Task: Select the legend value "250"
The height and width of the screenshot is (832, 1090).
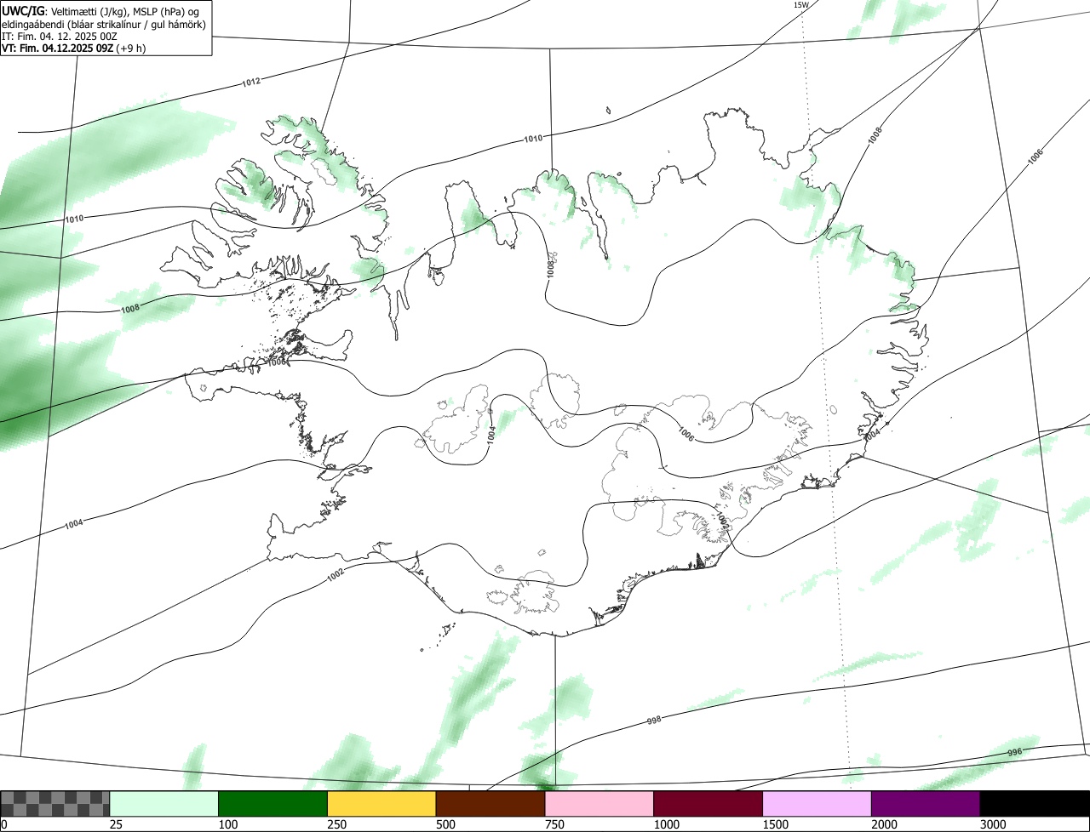Action: [x=336, y=824]
